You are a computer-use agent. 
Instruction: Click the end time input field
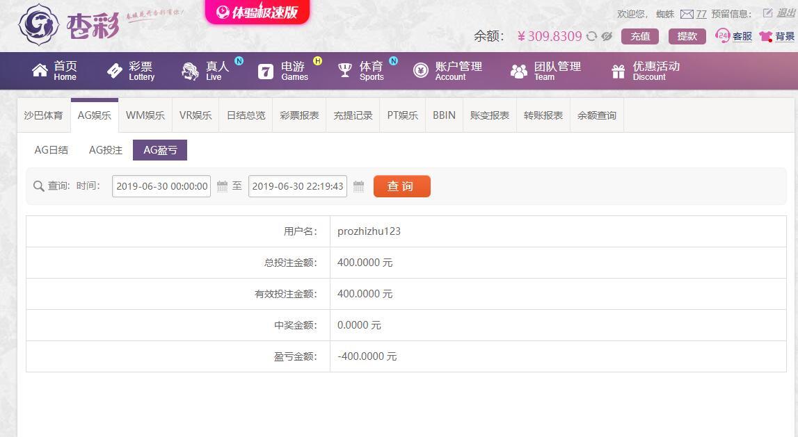coord(298,186)
